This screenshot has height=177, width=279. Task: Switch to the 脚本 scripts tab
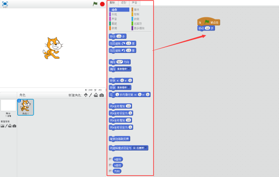click(113, 3)
